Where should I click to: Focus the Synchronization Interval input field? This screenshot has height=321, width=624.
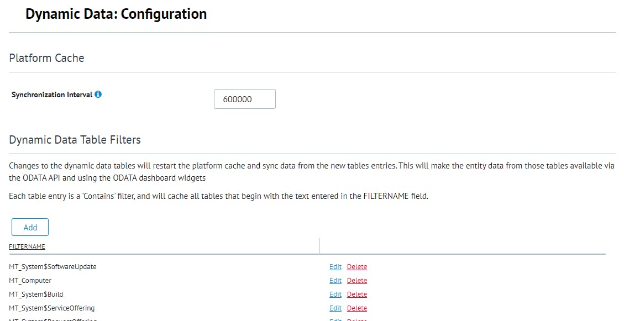coord(244,99)
